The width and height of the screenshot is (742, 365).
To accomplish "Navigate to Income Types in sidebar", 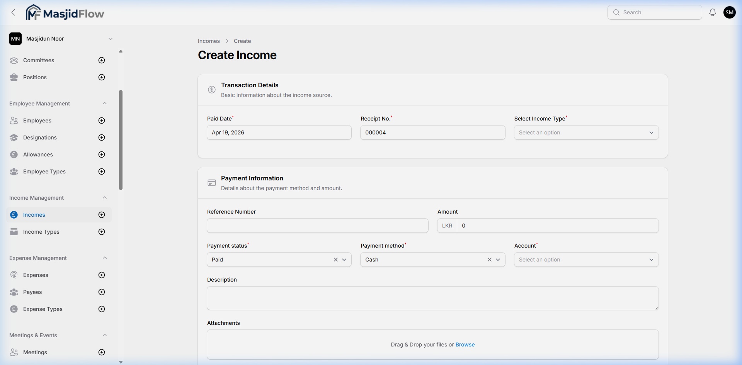I will [x=41, y=232].
